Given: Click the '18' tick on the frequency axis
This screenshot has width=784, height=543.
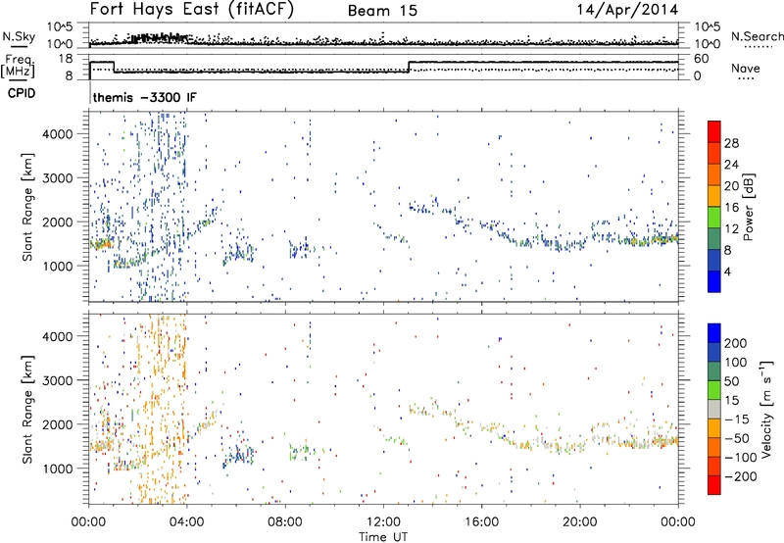Looking at the screenshot, I should (65, 59).
